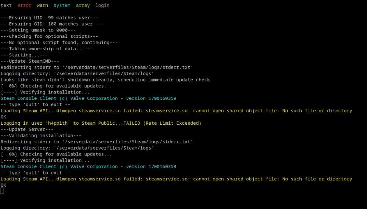Click the 'Setting umask to 0000' line

[38, 30]
